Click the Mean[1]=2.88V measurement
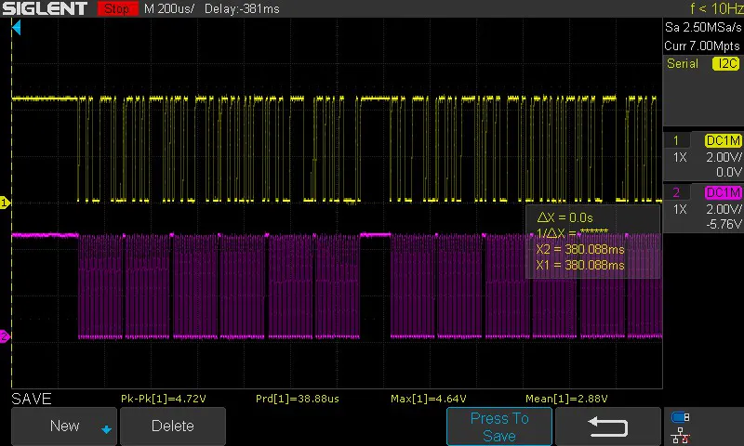The image size is (744, 446). pos(566,399)
